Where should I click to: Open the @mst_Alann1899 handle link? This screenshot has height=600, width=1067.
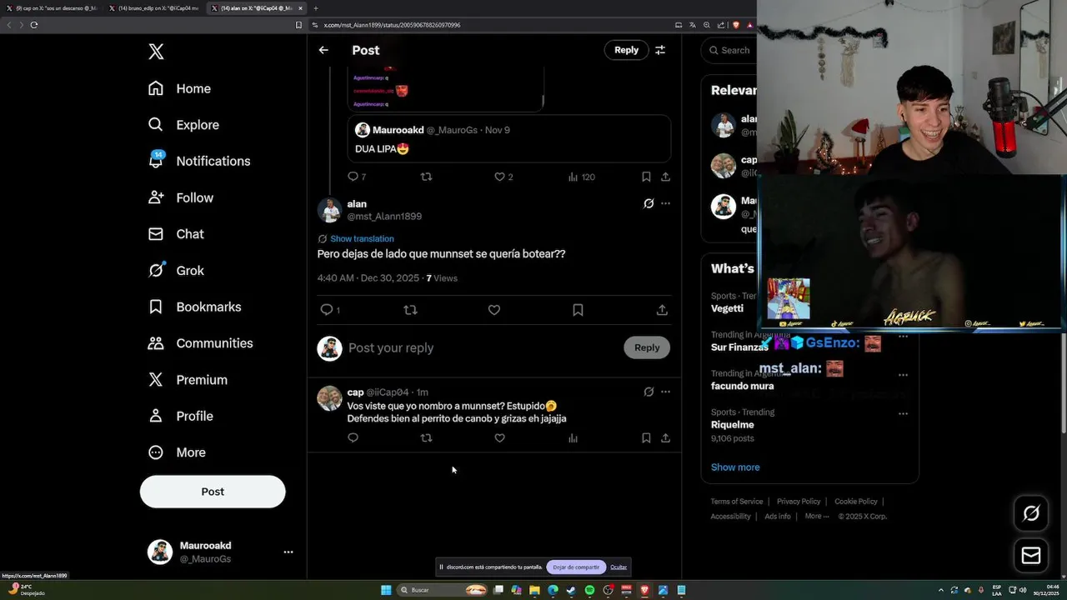click(x=384, y=216)
